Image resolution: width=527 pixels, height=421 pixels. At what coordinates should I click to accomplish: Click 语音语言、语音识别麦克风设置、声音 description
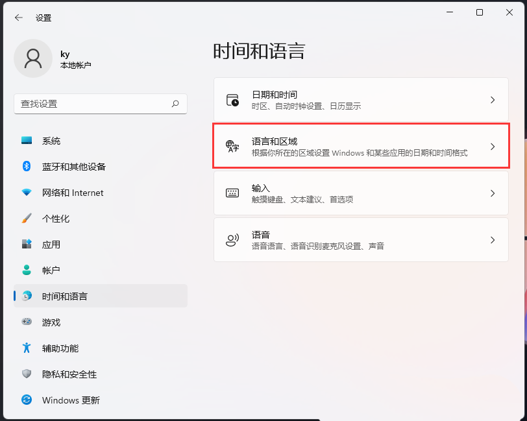[317, 247]
